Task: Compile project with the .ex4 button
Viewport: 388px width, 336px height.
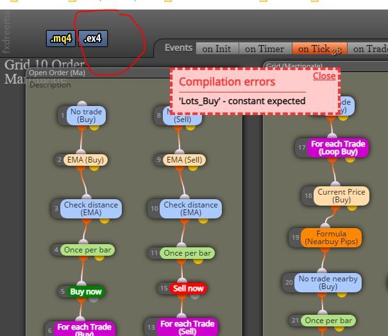Action: coord(93,39)
